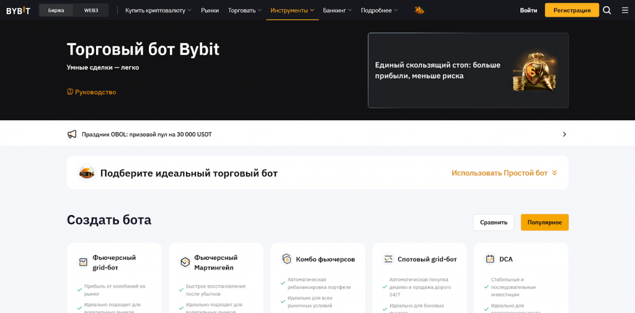Expand the Купить криптовалюту dropdown

click(158, 11)
